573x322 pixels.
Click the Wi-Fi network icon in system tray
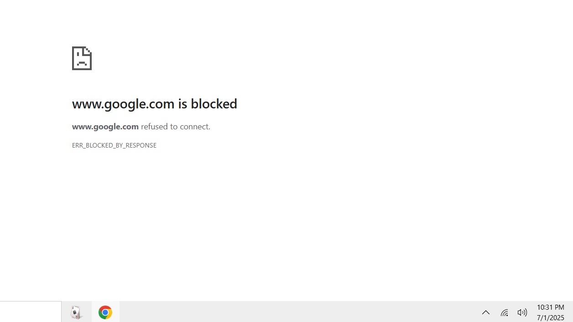504,312
